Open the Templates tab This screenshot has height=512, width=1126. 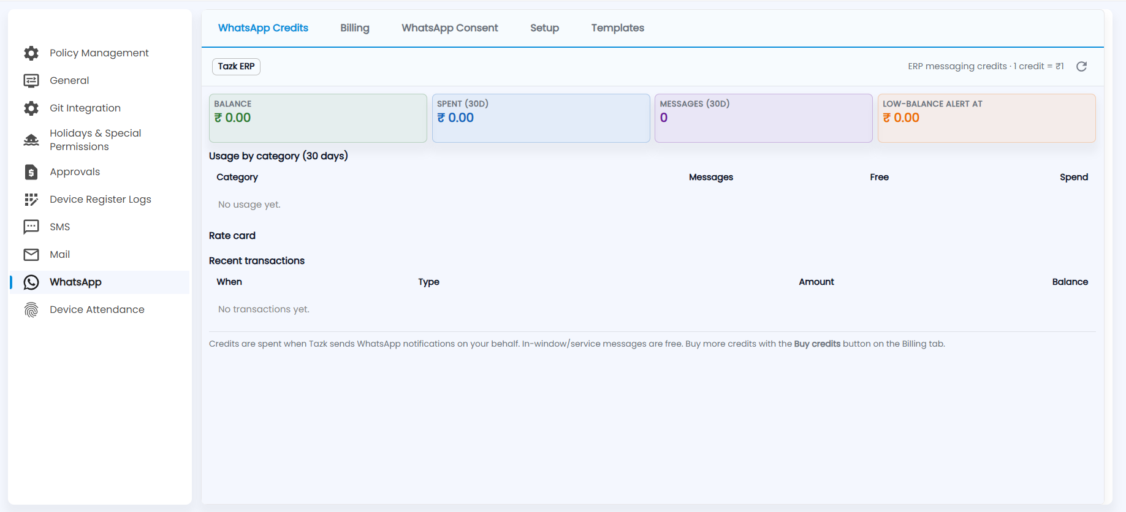tap(618, 28)
